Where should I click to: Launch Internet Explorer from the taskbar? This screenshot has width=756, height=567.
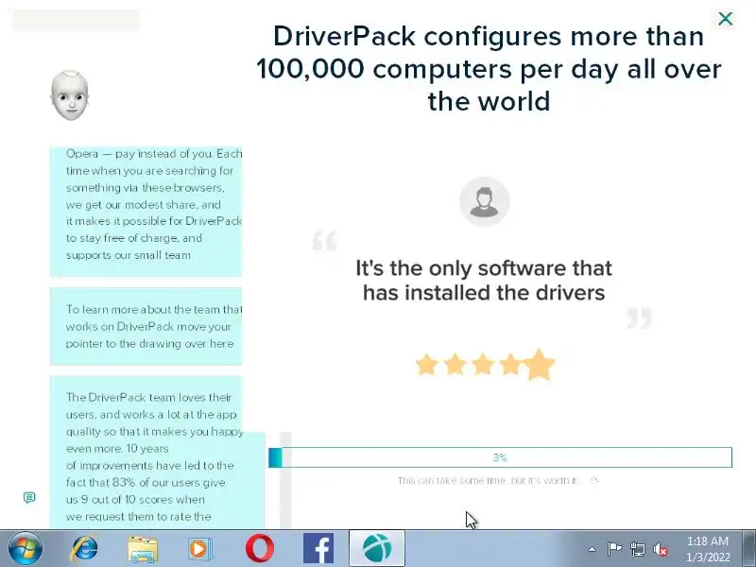pos(84,548)
